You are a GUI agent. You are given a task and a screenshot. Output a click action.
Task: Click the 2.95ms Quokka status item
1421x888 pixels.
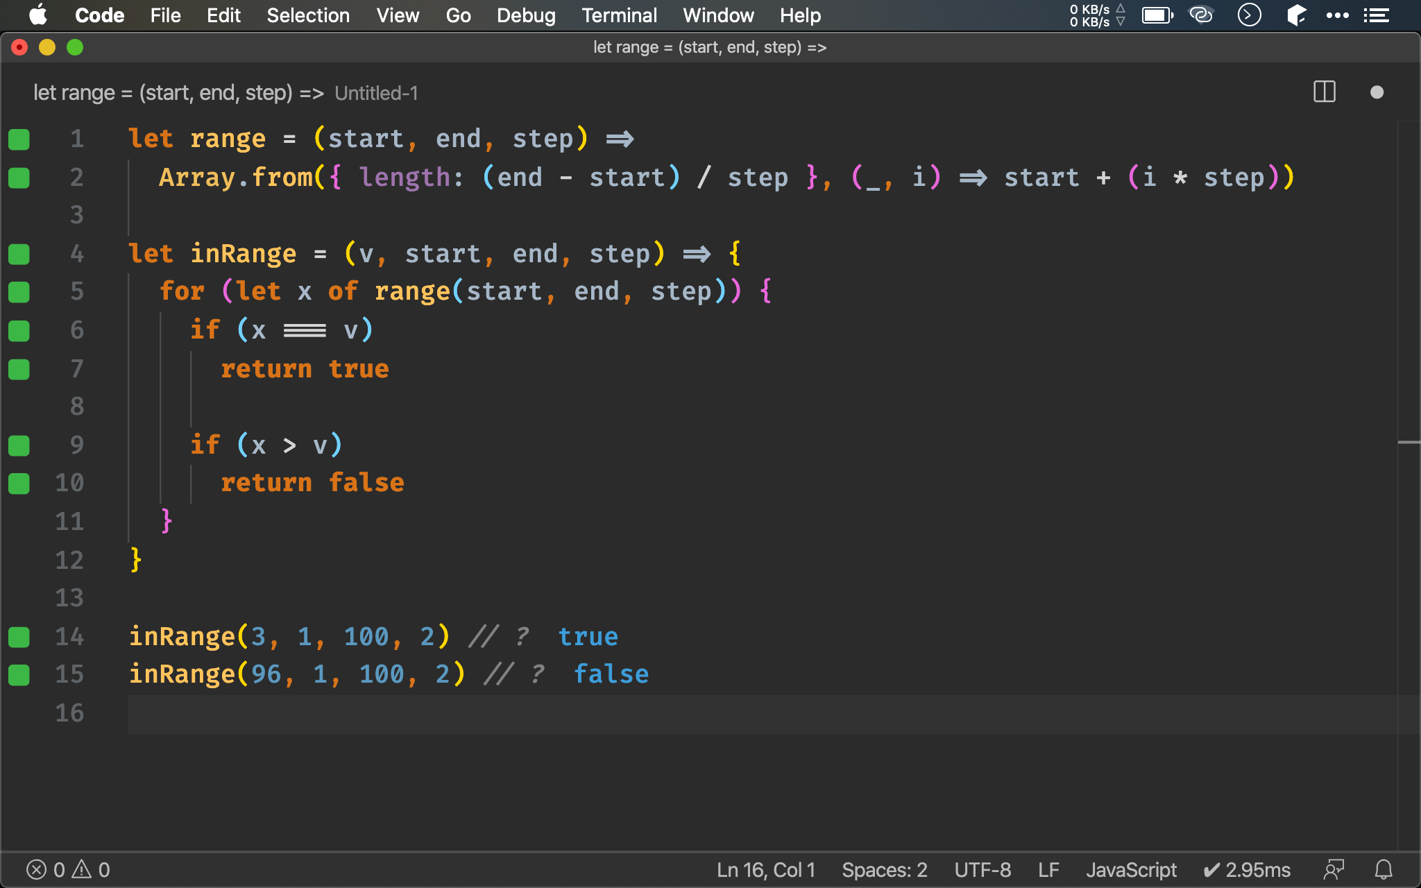pyautogui.click(x=1247, y=869)
